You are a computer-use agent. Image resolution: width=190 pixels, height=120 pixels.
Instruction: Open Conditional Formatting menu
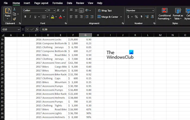164,14
